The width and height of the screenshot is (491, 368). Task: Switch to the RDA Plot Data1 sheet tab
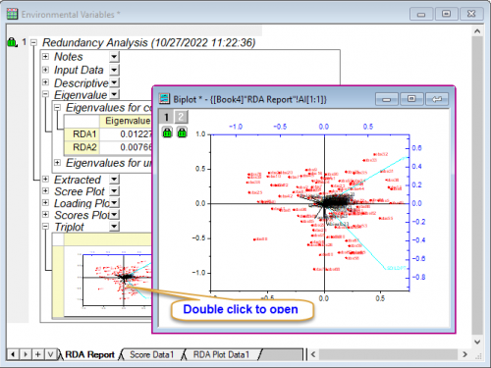pyautogui.click(x=221, y=354)
